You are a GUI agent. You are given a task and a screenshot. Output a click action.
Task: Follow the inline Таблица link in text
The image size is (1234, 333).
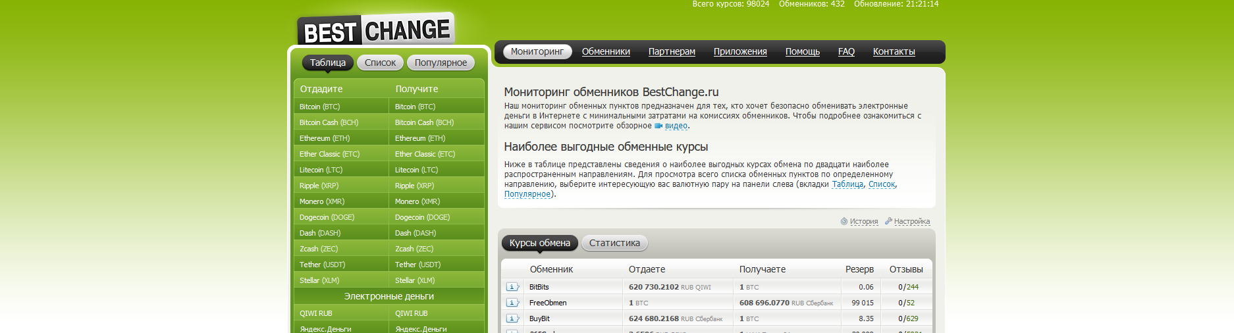click(847, 184)
